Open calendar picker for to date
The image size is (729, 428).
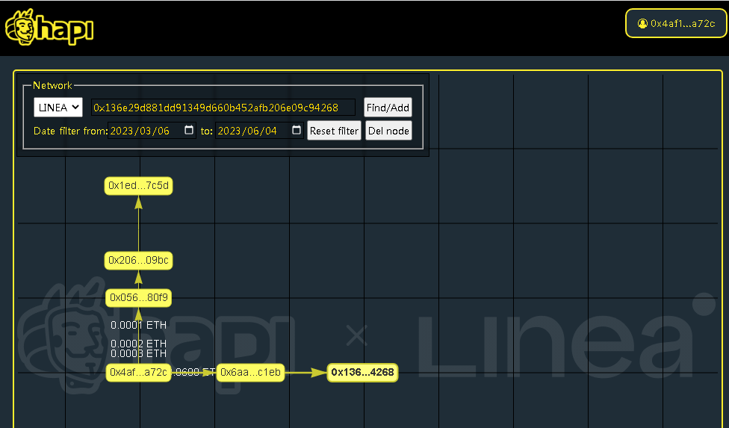(x=296, y=130)
